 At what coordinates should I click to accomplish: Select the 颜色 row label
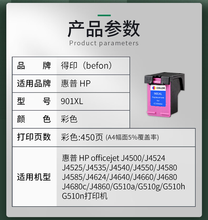34,119
